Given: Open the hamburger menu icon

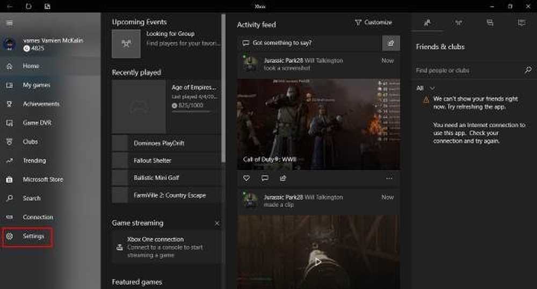Looking at the screenshot, I should (x=10, y=23).
